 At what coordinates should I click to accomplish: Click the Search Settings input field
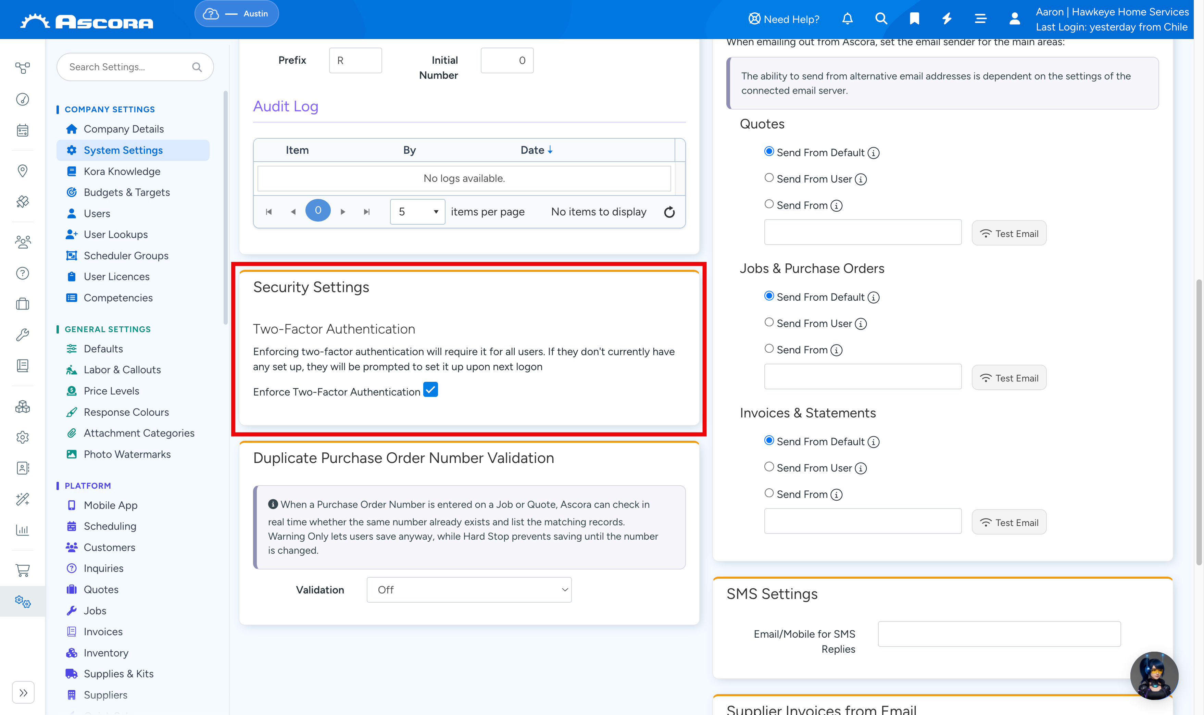click(135, 67)
